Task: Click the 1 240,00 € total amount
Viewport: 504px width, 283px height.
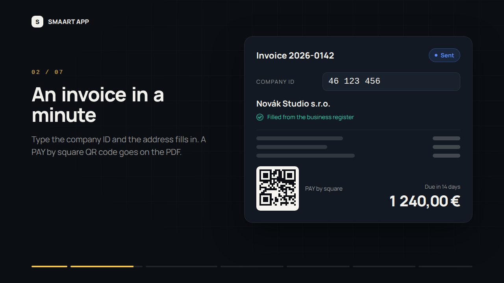Action: pos(425,201)
